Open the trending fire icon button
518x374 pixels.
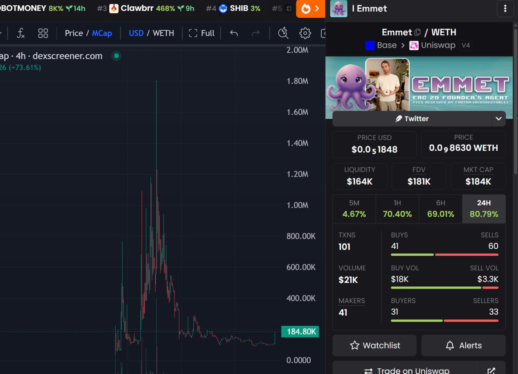click(x=311, y=9)
